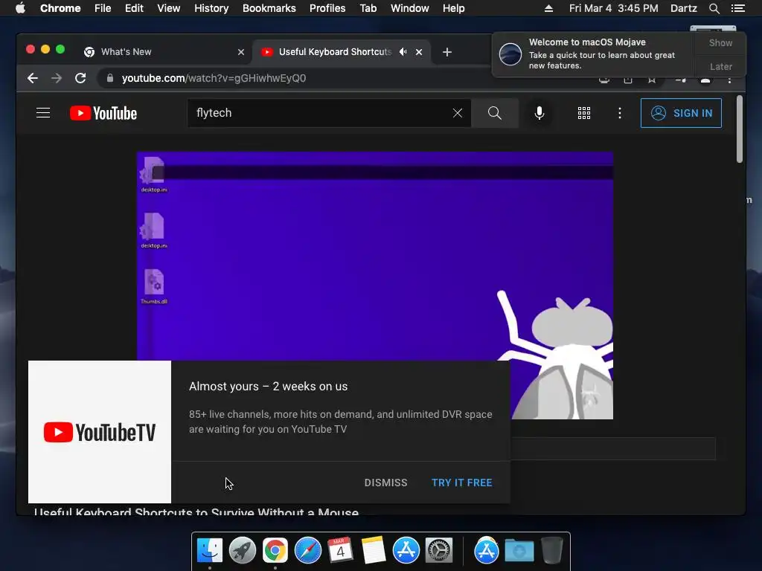The image size is (762, 571).
Task: Click the YouTube search magnifier button
Action: pos(494,113)
